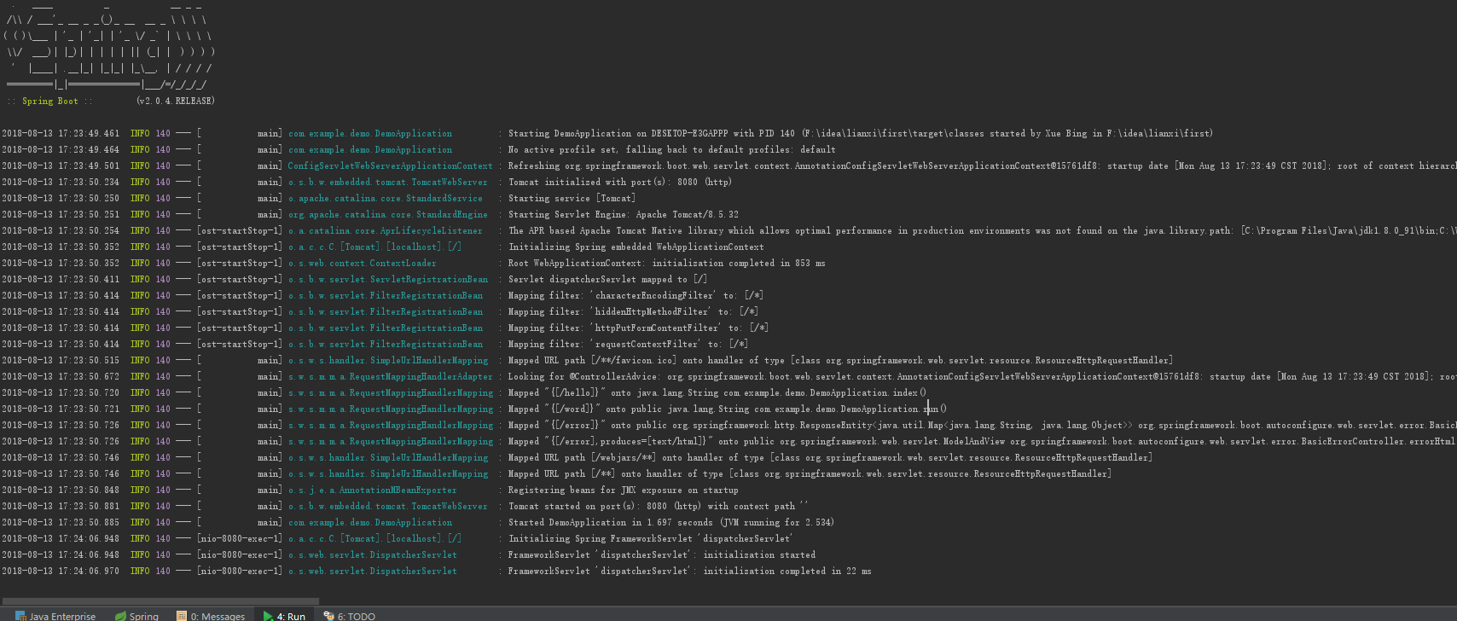
Task: Click the ServletRegistrationBean logger name
Action: click(387, 280)
